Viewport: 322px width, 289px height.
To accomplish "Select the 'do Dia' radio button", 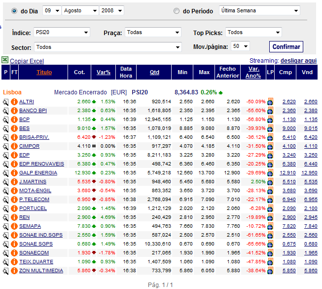I will click(14, 11).
